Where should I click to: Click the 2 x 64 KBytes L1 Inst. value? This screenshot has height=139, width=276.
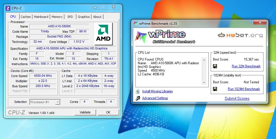point(88,81)
